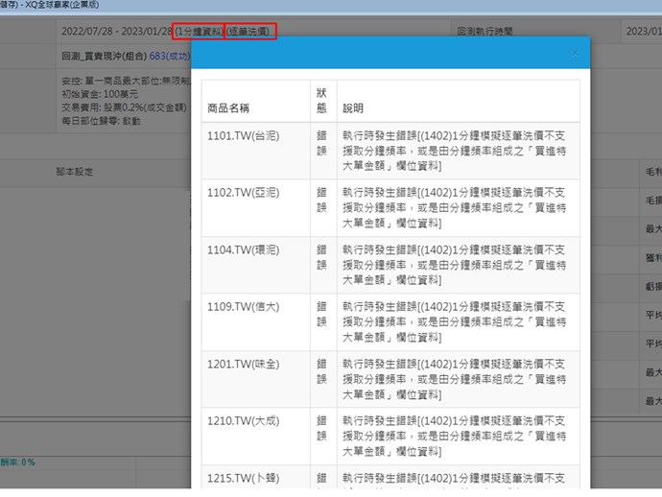Click the error description for 1101.TW
This screenshot has height=497, width=662.
point(454,151)
